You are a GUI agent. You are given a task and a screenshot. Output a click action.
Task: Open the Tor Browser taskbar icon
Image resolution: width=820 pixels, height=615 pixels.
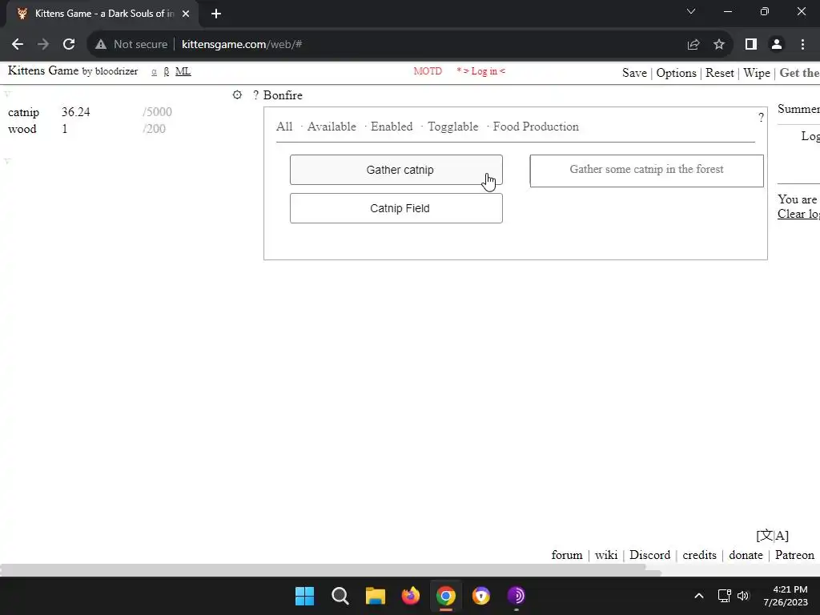click(x=517, y=596)
